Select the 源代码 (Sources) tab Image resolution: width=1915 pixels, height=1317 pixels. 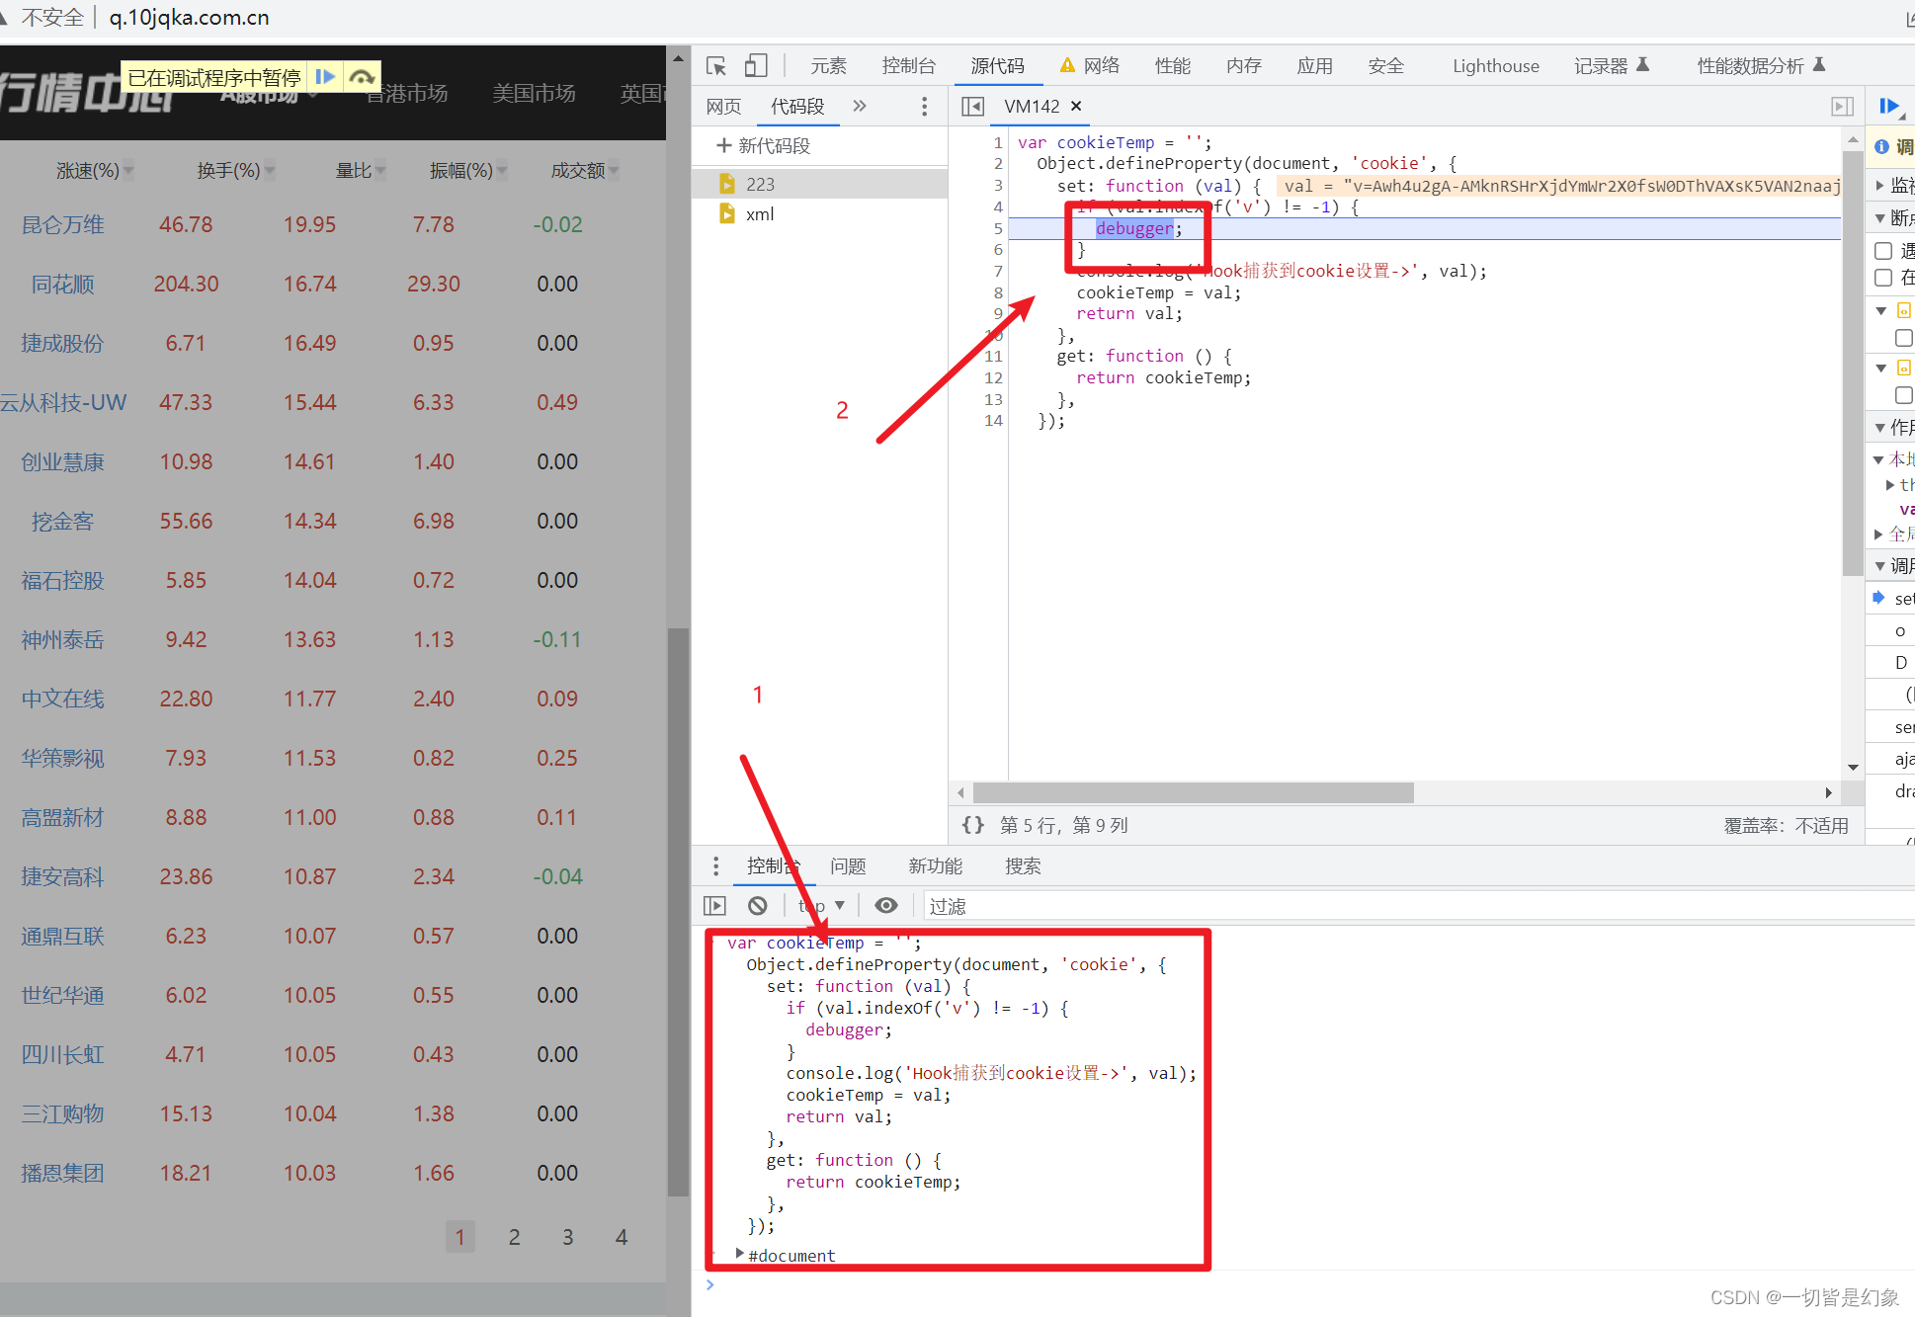997,65
